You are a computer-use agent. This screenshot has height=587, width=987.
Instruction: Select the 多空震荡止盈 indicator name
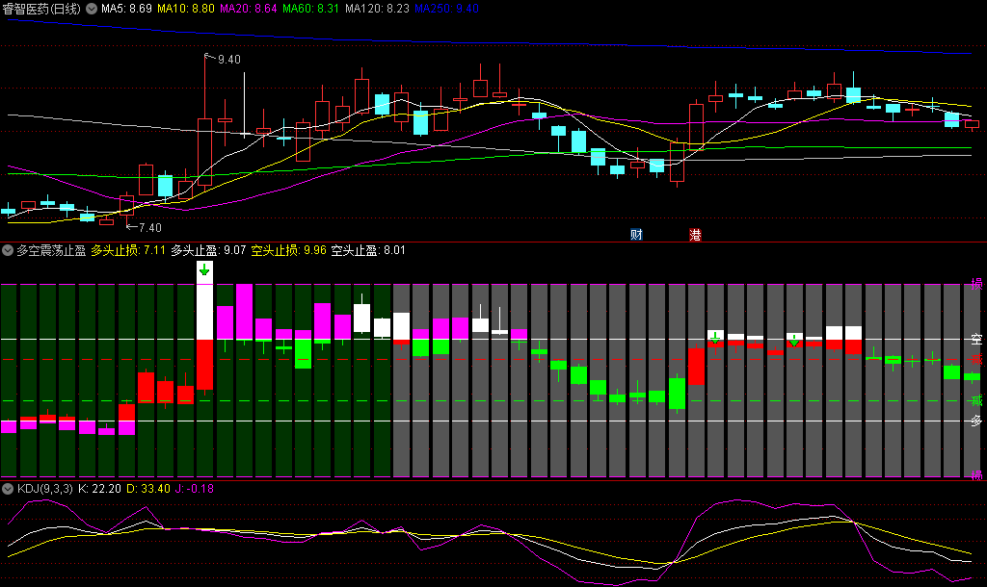[x=51, y=250]
